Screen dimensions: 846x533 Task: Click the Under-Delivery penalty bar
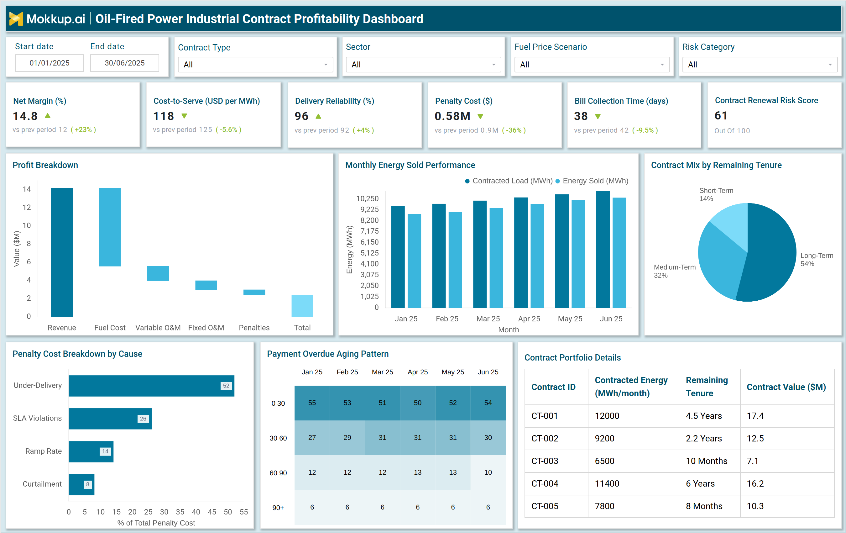[151, 386]
